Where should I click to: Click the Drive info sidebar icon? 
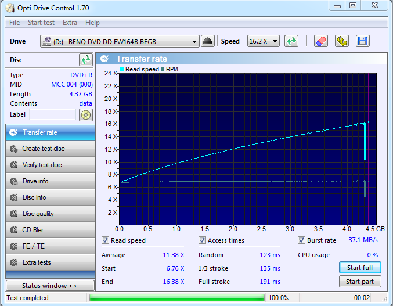[x=13, y=181]
